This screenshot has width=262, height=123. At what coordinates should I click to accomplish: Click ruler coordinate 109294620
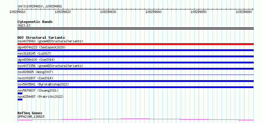click(63, 12)
